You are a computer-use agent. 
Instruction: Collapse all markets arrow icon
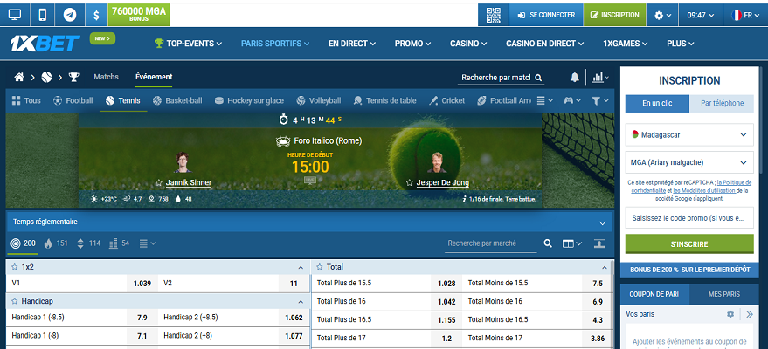coord(599,243)
